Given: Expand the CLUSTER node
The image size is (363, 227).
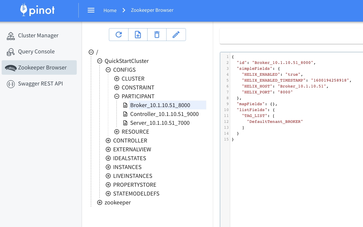Looking at the screenshot, I should tap(117, 79).
